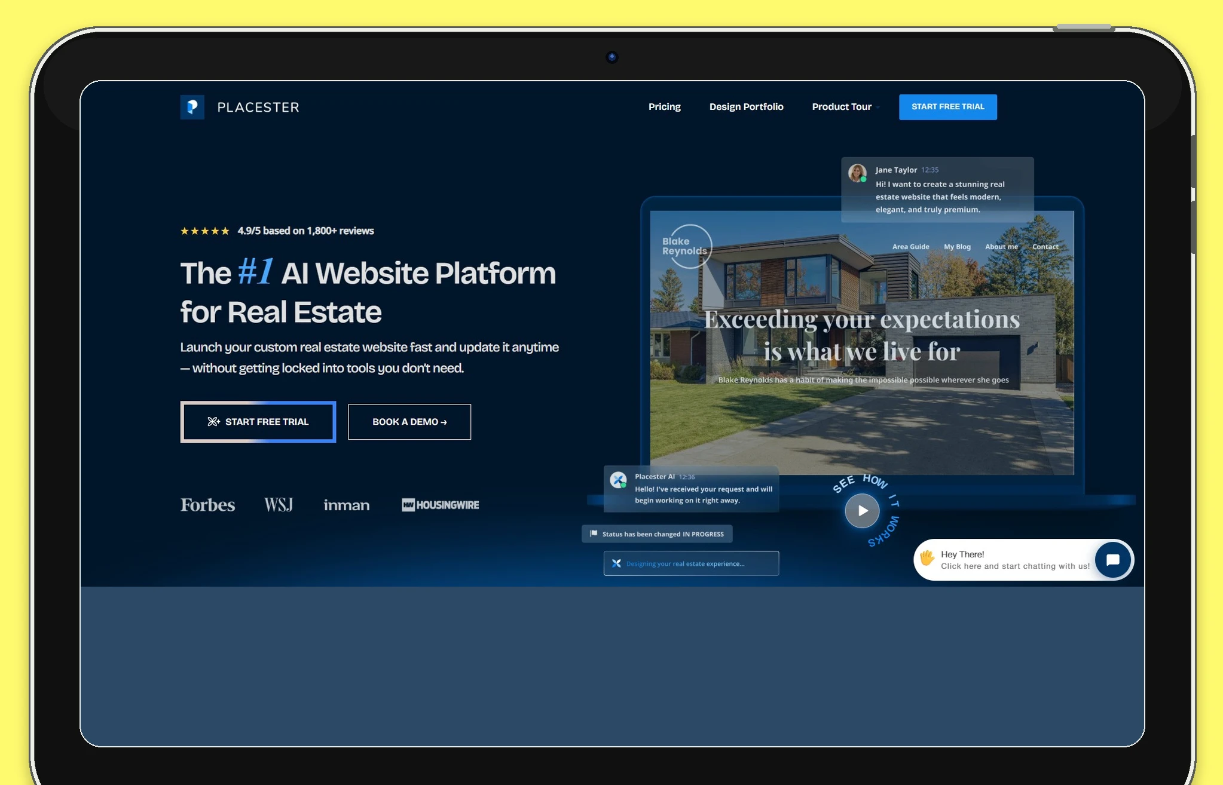The width and height of the screenshot is (1223, 785).
Task: Click the WSJ logo
Action: point(279,505)
